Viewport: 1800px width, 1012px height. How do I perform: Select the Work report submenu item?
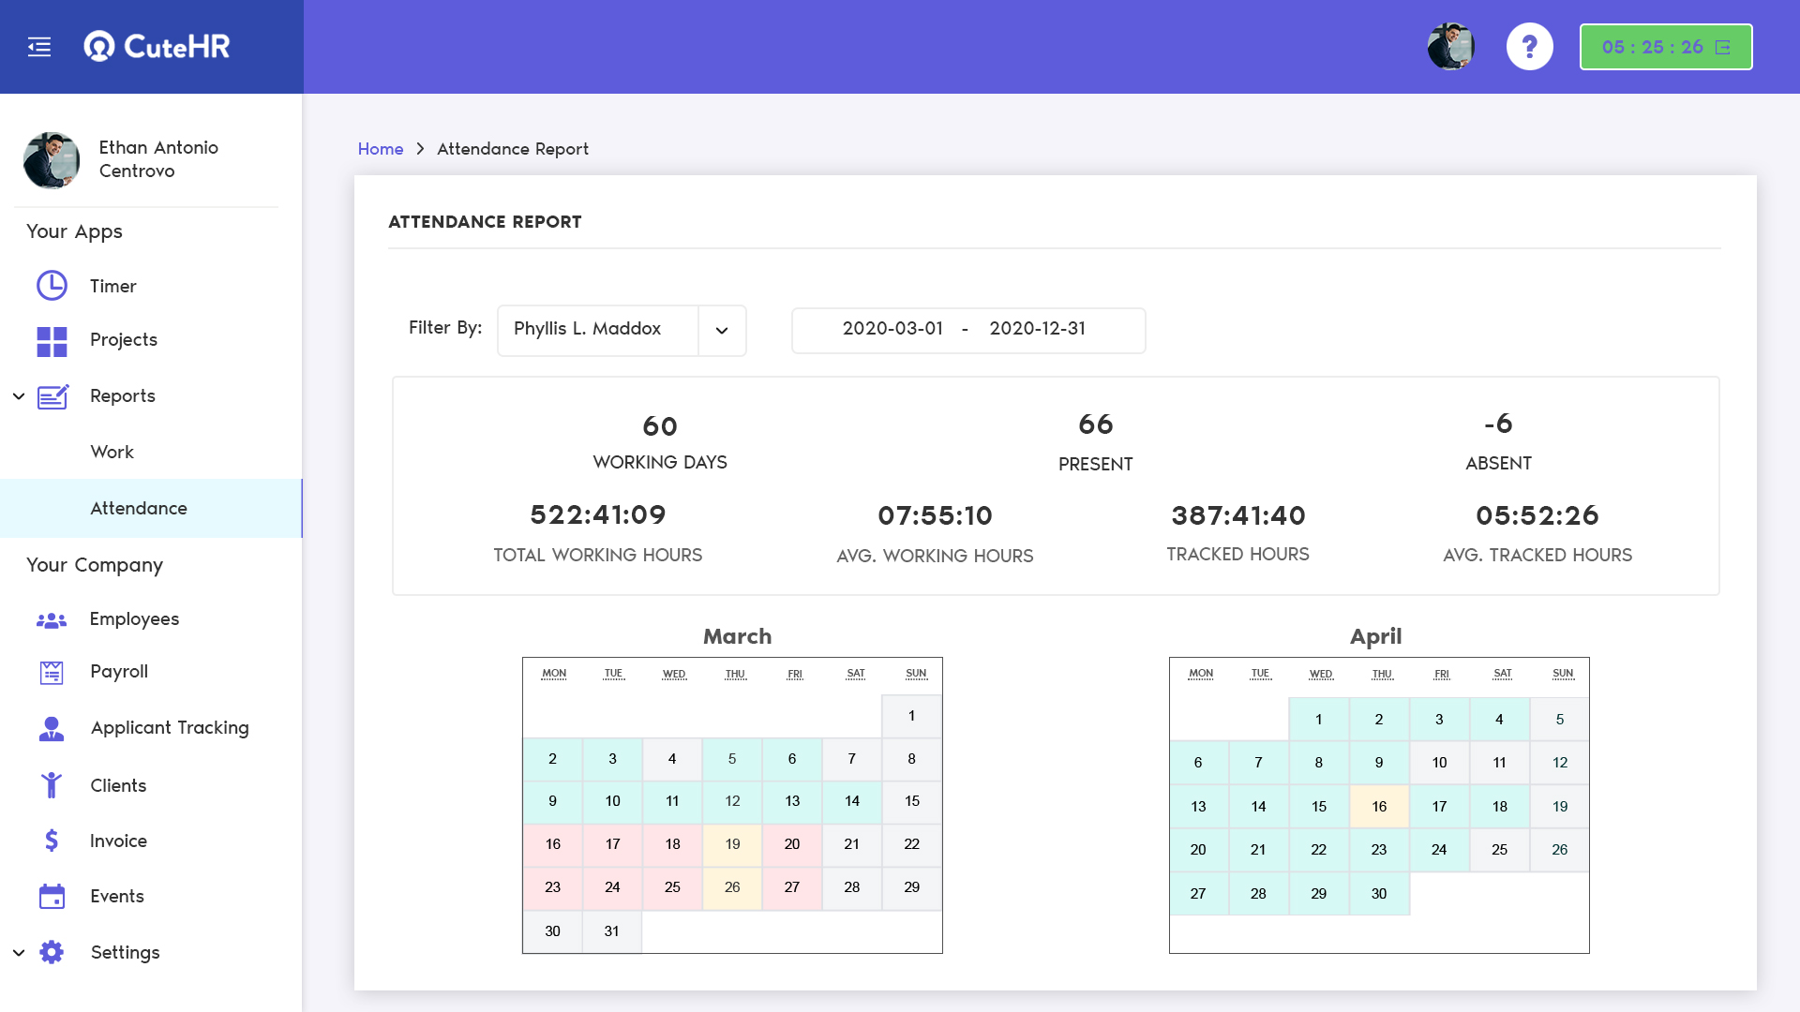[112, 453]
